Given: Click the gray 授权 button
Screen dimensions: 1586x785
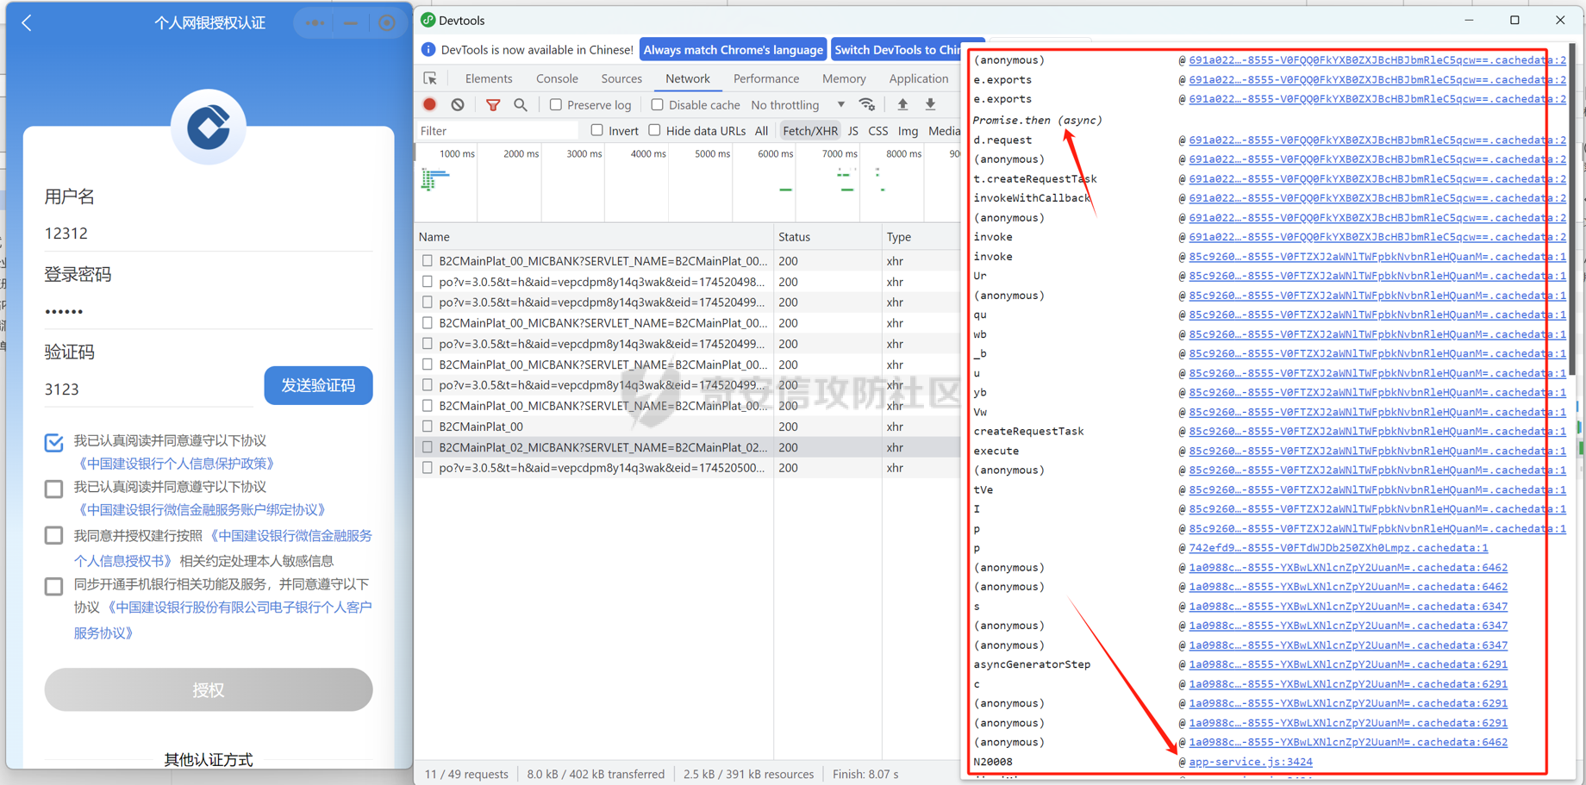Looking at the screenshot, I should (x=209, y=689).
